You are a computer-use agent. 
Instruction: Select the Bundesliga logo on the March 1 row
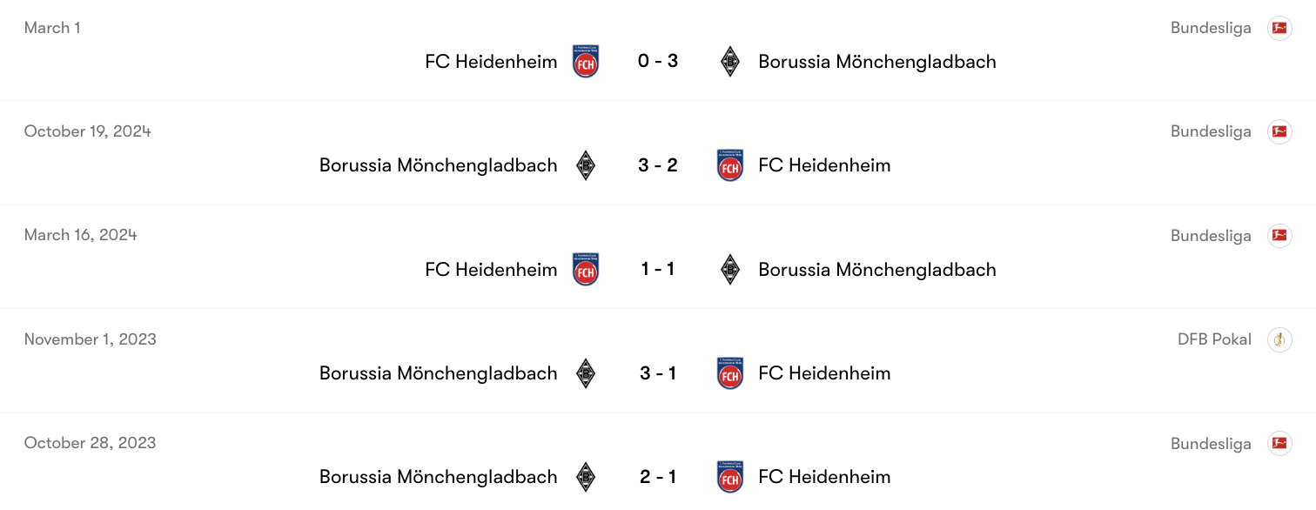[x=1279, y=27]
